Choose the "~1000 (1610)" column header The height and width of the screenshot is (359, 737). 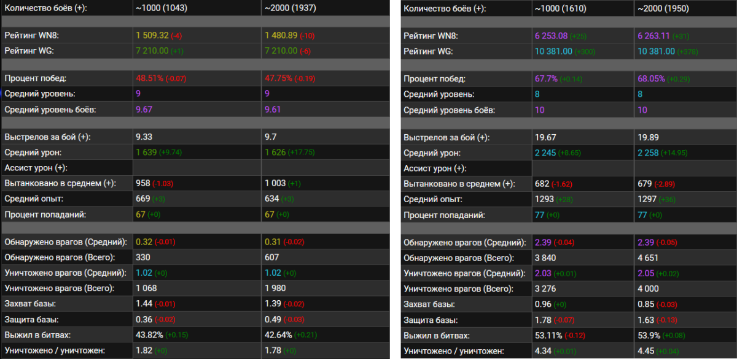pos(561,9)
